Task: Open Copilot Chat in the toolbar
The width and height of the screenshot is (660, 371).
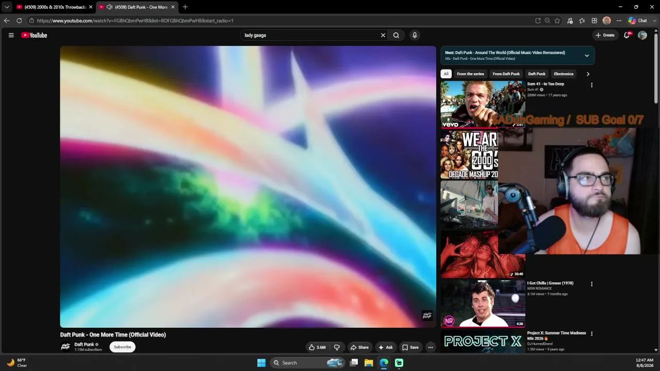Action: [x=638, y=21]
